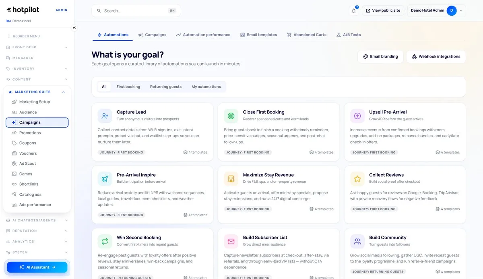
Task: Click the notifications bell icon
Action: coord(354,10)
